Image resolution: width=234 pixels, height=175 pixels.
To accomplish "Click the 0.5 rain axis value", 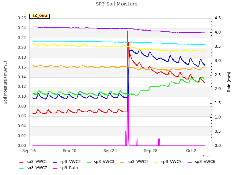I will (218, 131).
